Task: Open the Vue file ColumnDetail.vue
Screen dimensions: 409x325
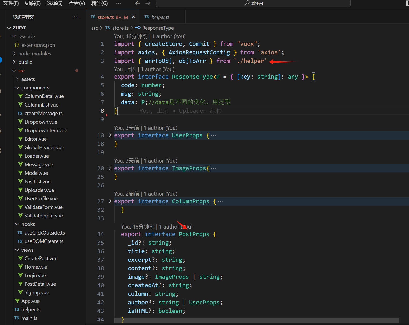Action: [44, 96]
